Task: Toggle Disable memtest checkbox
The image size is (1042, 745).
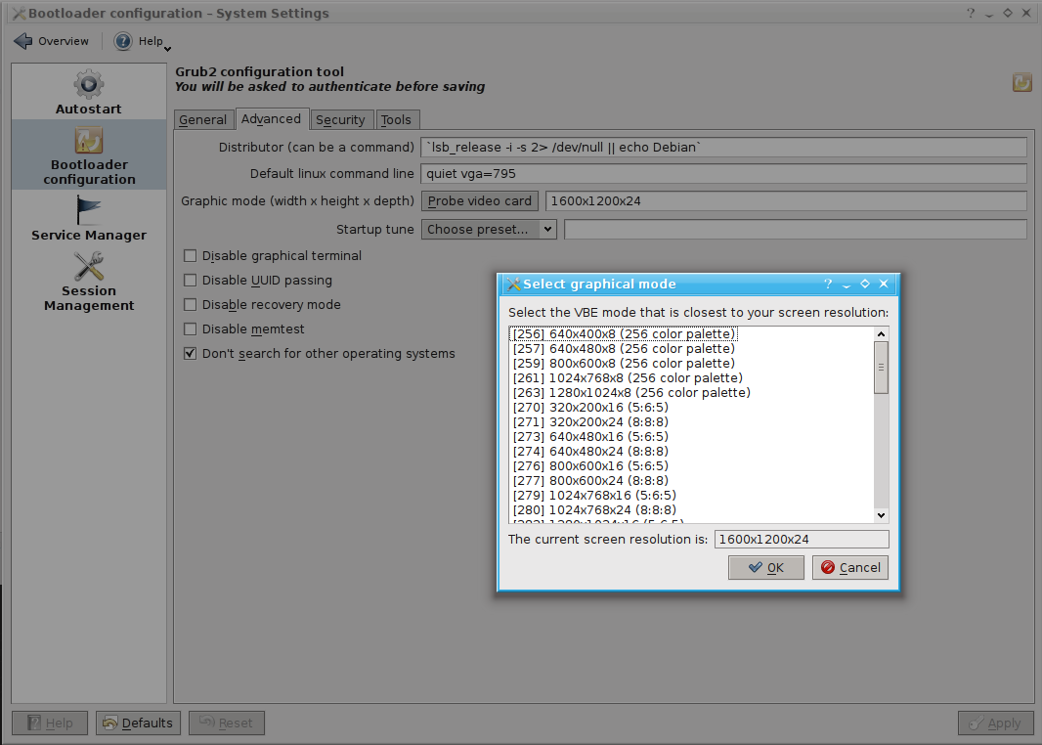Action: click(x=190, y=329)
